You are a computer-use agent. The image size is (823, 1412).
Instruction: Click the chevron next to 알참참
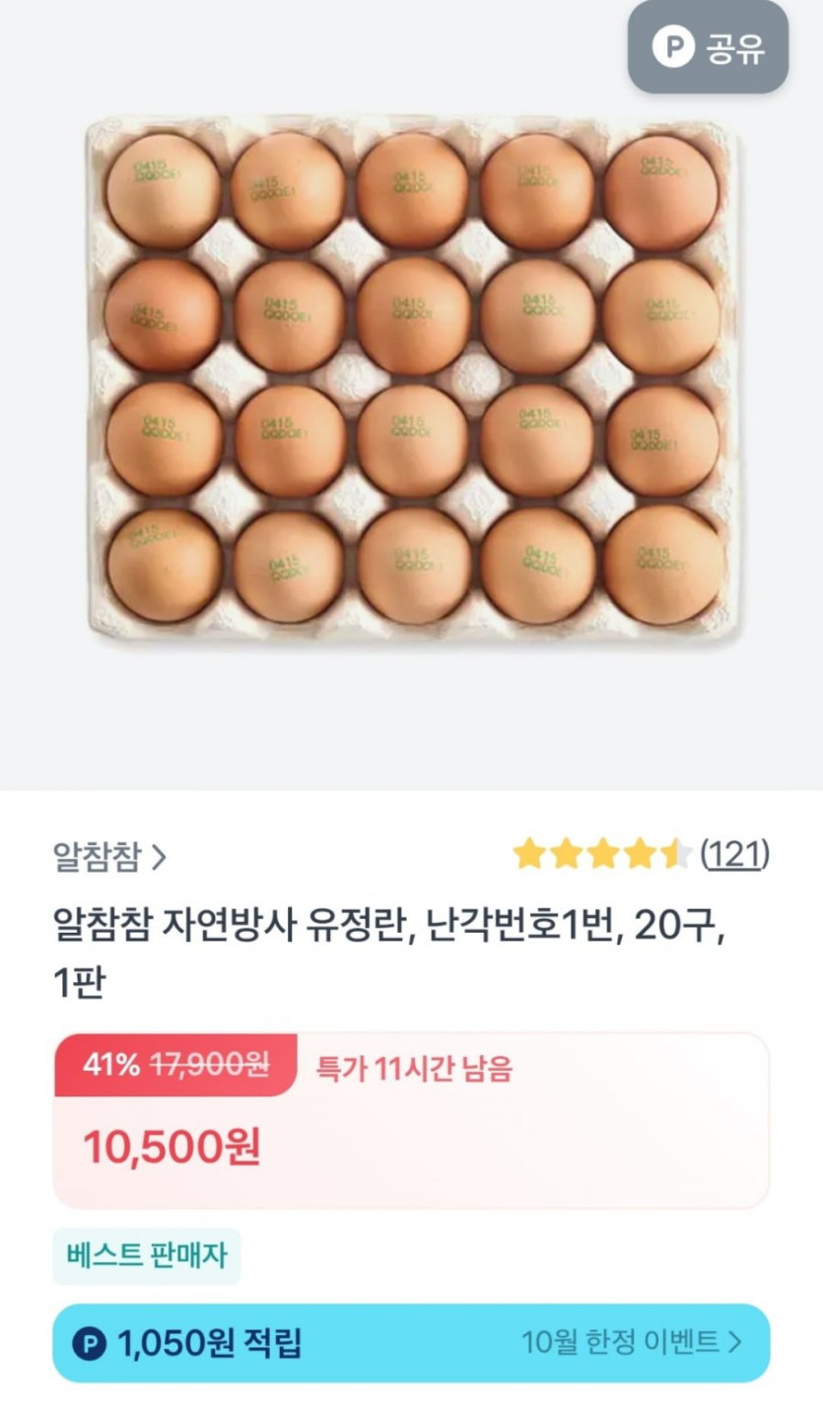(159, 857)
